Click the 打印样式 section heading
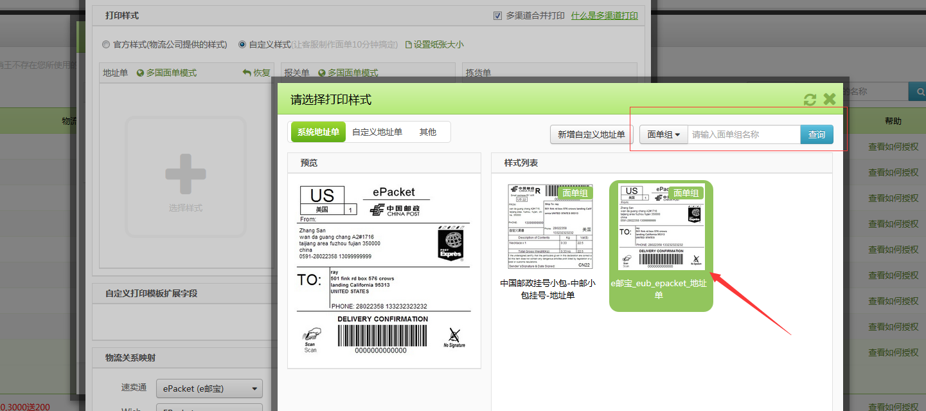The width and height of the screenshot is (926, 411). [122, 15]
